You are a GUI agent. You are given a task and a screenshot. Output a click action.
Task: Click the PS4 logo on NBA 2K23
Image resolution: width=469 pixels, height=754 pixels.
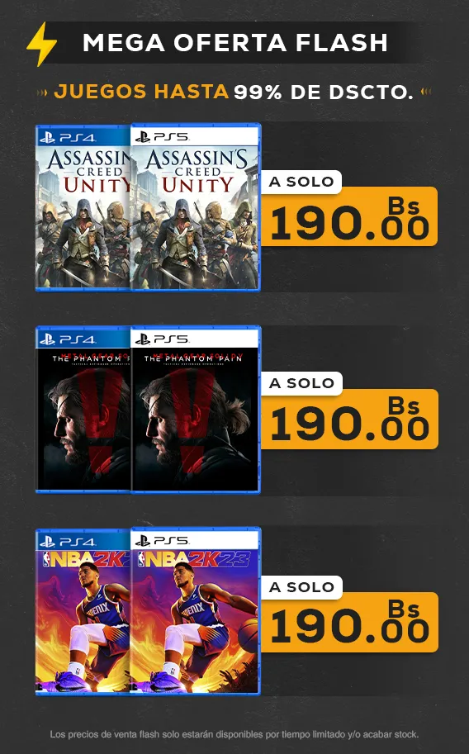click(x=67, y=542)
